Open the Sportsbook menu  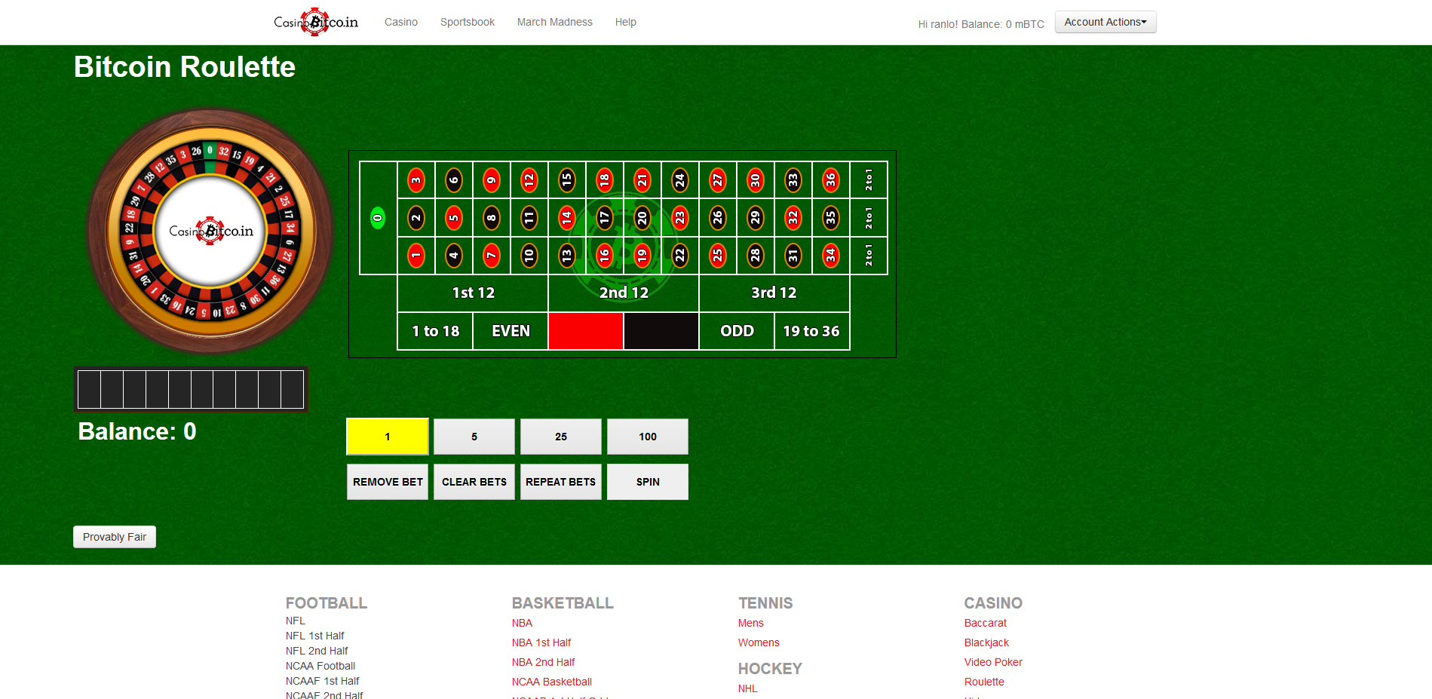(x=468, y=22)
